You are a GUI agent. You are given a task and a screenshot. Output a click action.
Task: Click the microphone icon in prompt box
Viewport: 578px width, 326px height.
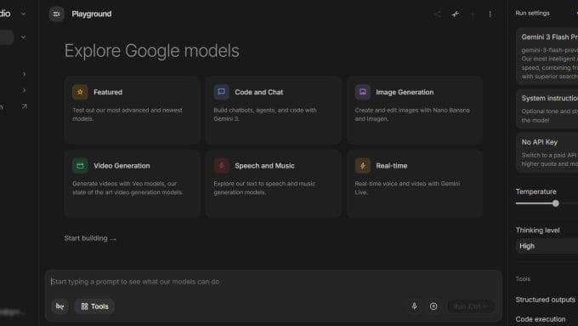(x=414, y=306)
